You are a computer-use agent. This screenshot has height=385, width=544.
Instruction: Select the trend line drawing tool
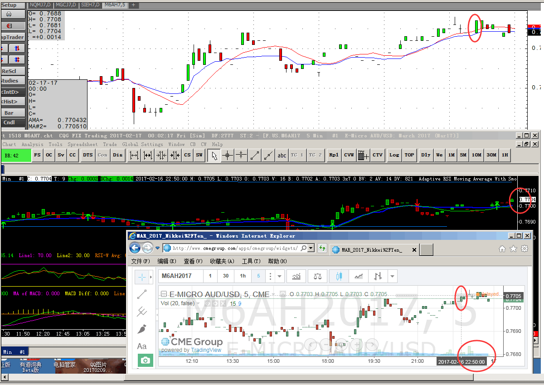tap(255, 155)
